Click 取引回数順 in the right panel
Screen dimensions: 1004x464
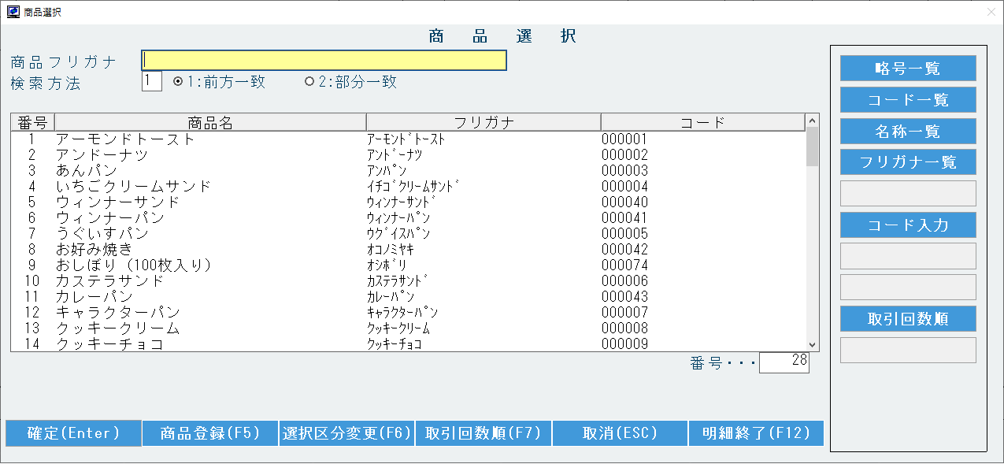(x=908, y=319)
